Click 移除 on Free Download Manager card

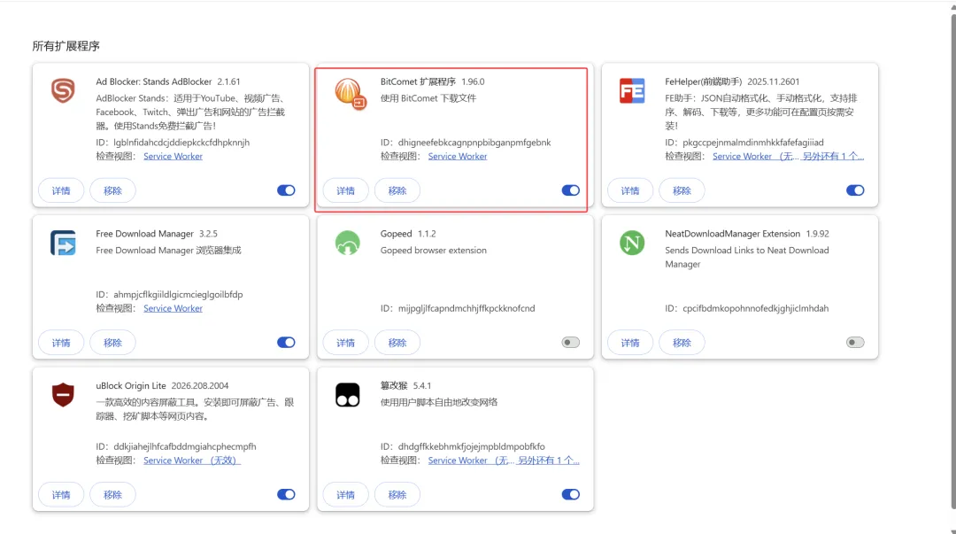click(x=112, y=343)
